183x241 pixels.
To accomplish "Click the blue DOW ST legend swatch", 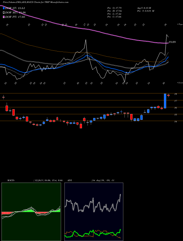I will pos(4,8).
